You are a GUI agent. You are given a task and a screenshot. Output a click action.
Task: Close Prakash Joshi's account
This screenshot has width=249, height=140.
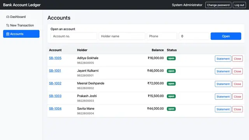pyautogui.click(x=237, y=96)
